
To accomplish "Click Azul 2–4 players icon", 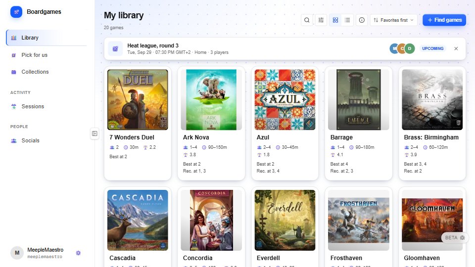I will (x=259, y=147).
